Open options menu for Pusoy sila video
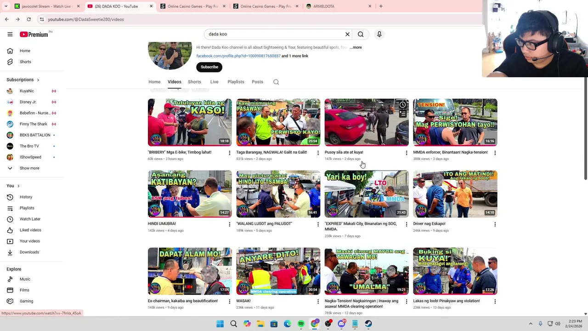Image resolution: width=588 pixels, height=331 pixels. point(406,153)
